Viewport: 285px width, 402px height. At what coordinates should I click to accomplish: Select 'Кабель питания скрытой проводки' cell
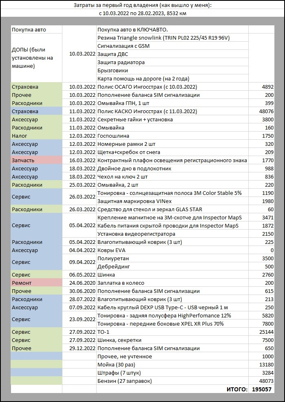pos(172,226)
